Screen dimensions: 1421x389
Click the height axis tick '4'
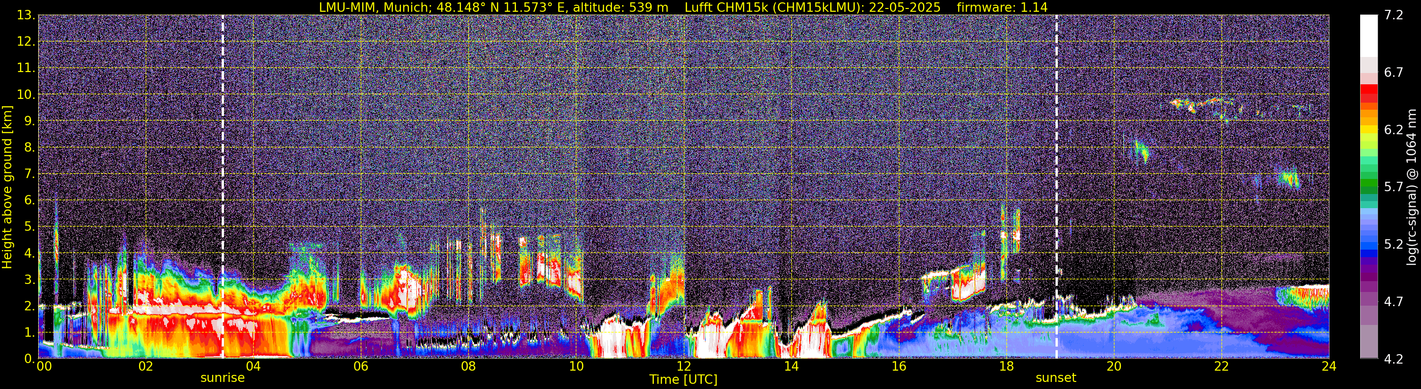coord(30,253)
